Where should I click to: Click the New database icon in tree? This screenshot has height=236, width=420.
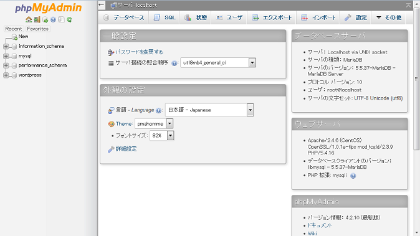pyautogui.click(x=14, y=37)
